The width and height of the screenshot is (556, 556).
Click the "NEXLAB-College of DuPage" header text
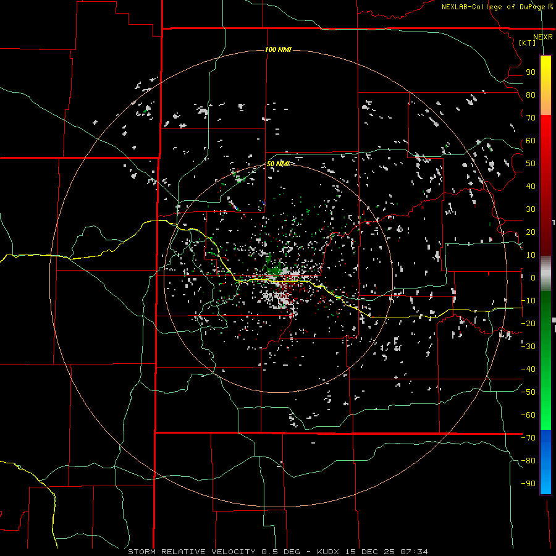[x=492, y=7]
